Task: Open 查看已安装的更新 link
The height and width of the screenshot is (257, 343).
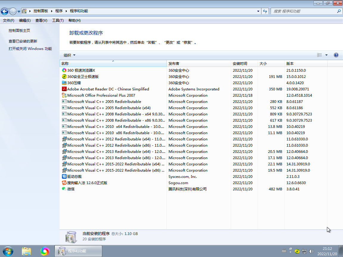Action: (23, 41)
